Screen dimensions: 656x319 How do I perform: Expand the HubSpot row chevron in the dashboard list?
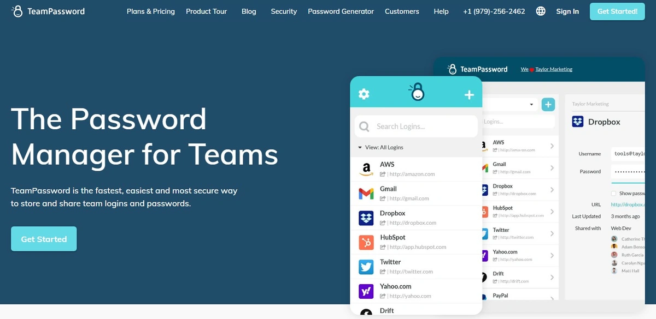pos(552,212)
